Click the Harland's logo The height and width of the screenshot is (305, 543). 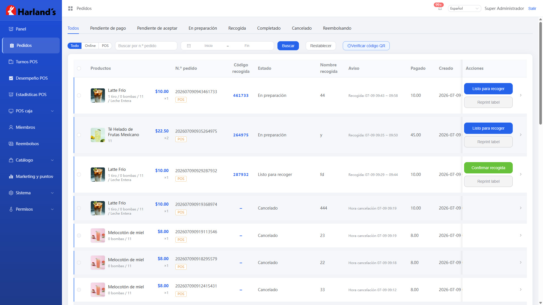pyautogui.click(x=31, y=10)
